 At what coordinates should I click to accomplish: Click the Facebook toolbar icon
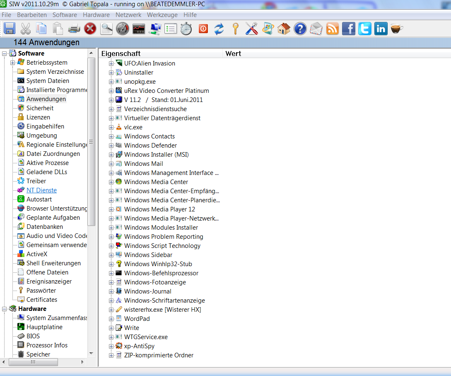coord(349,29)
